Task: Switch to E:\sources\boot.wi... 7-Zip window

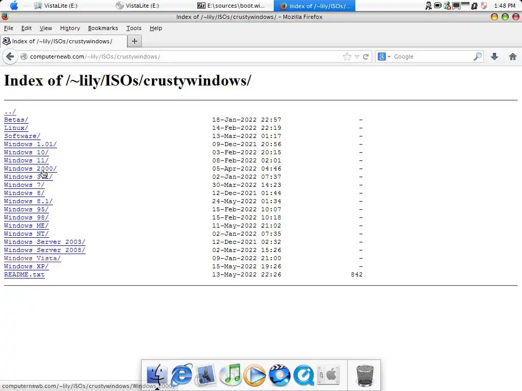Action: point(231,6)
